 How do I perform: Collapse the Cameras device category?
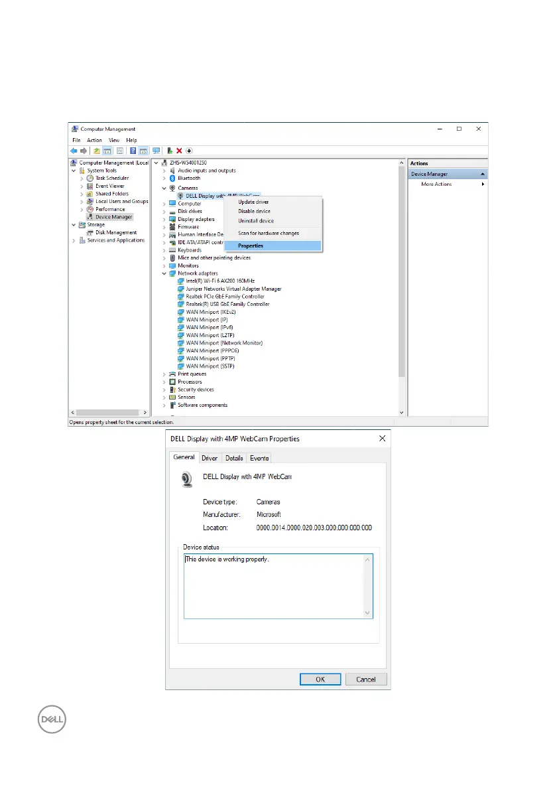click(164, 188)
